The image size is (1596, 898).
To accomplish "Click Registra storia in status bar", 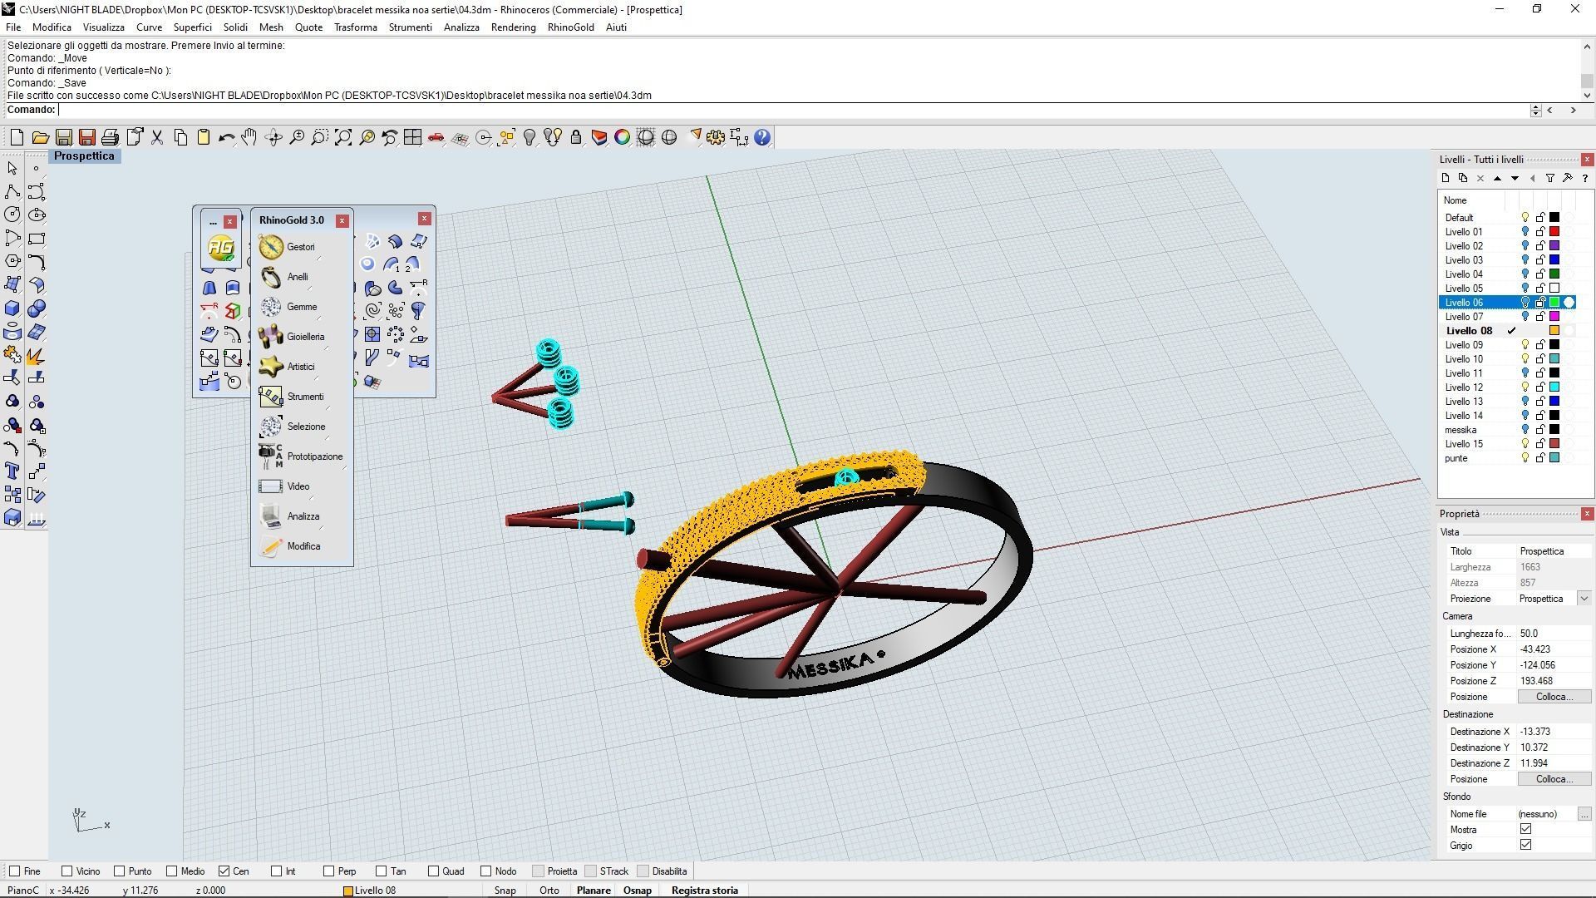I will [x=704, y=891].
